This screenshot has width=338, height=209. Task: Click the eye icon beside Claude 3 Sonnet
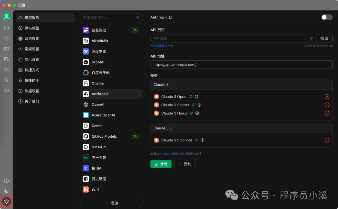coord(194,105)
